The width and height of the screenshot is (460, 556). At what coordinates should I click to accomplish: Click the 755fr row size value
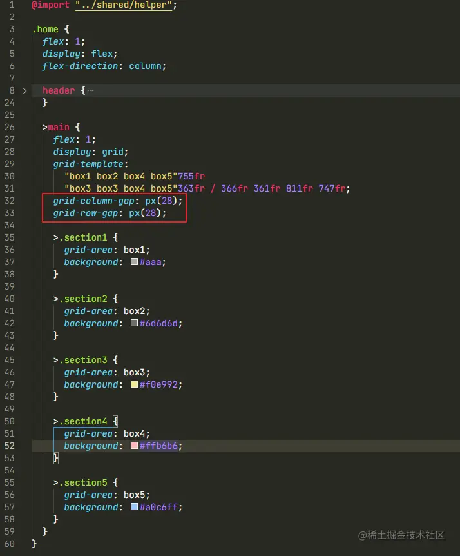(191, 176)
